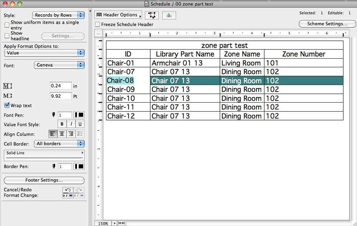
Task: Check Freeze Schedule Header
Action: (x=97, y=24)
